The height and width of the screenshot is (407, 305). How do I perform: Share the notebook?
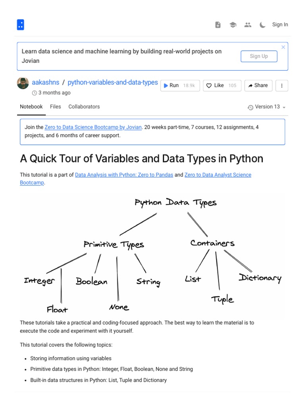[258, 85]
